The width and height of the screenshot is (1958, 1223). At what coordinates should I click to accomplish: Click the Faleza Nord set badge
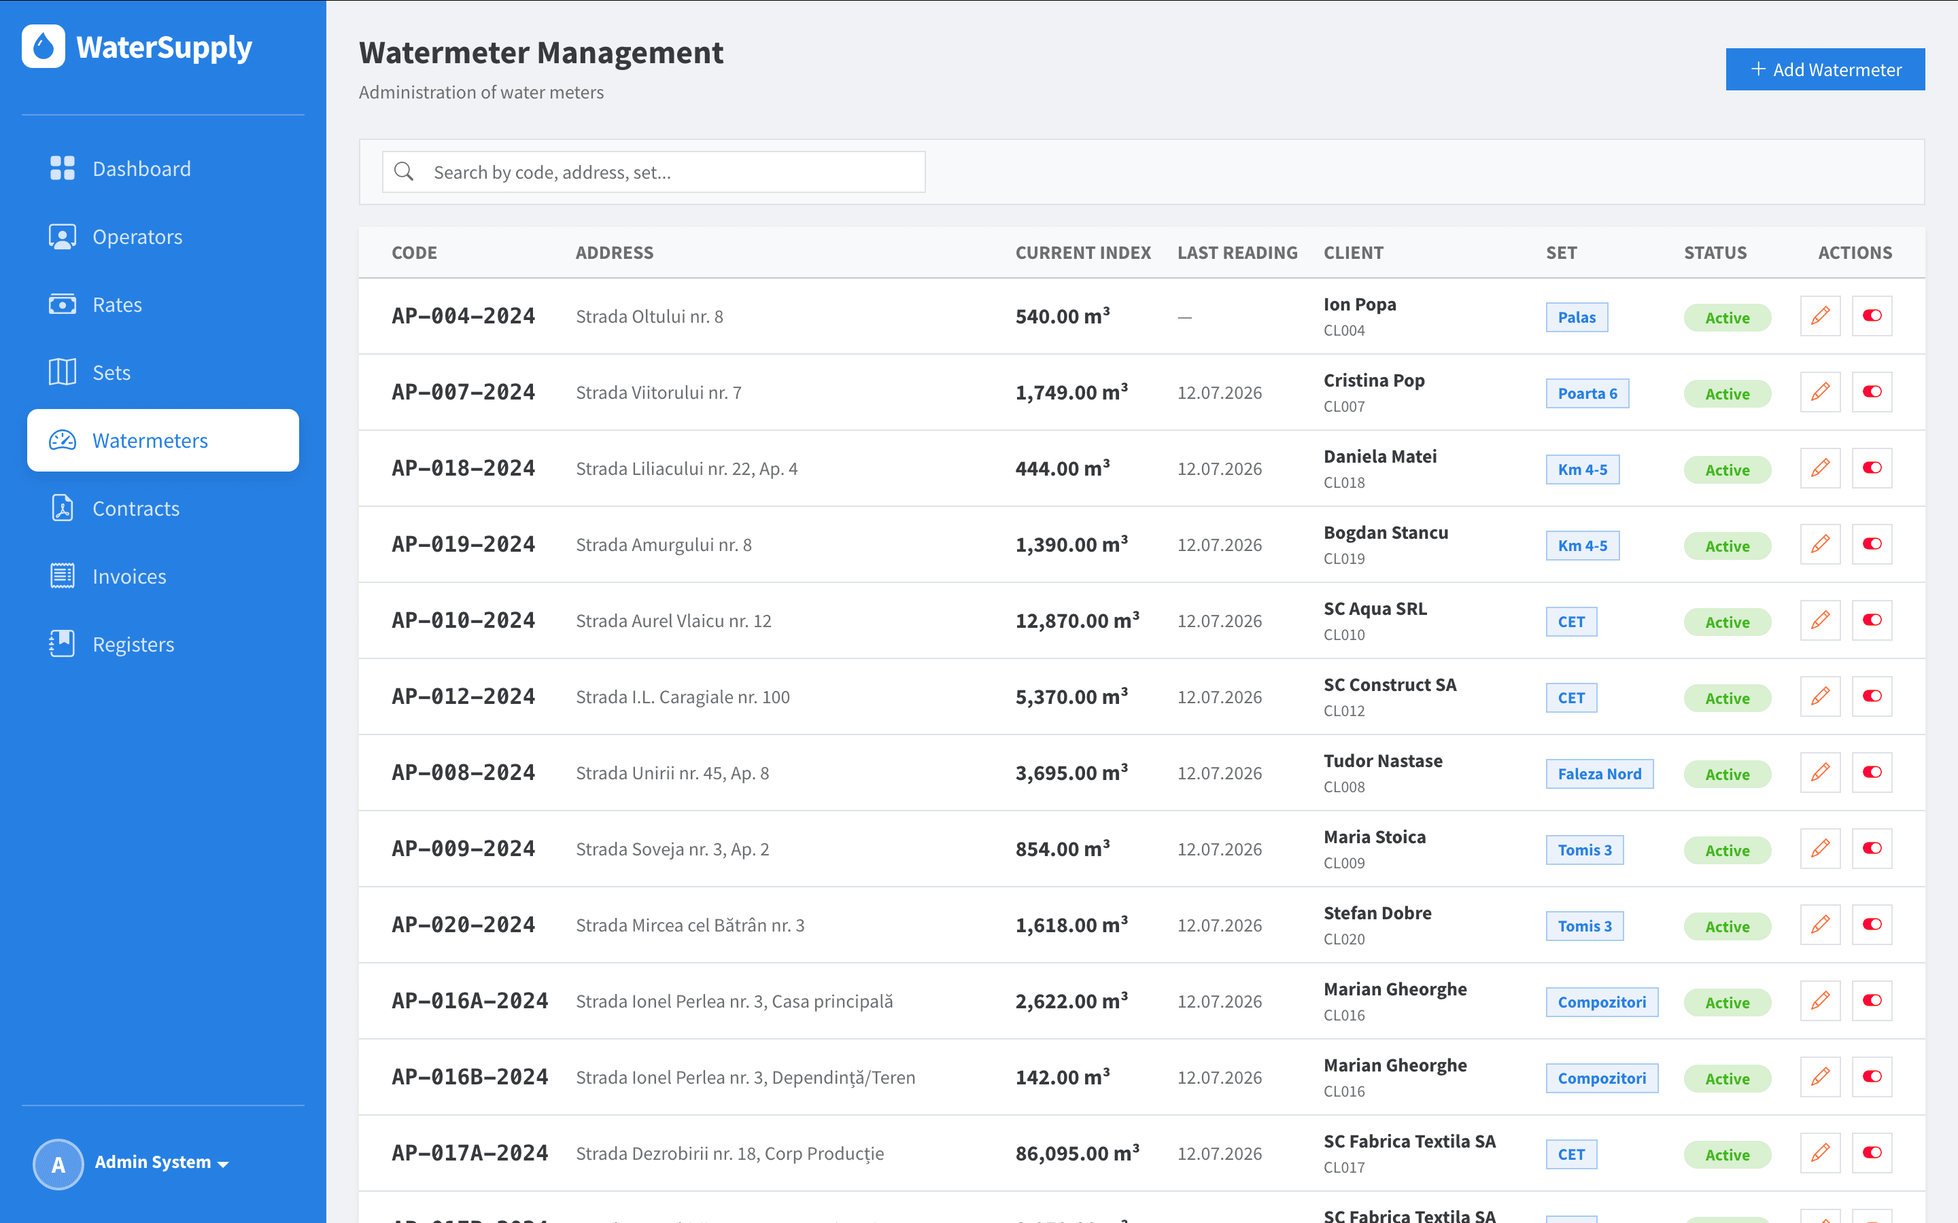pos(1600,773)
